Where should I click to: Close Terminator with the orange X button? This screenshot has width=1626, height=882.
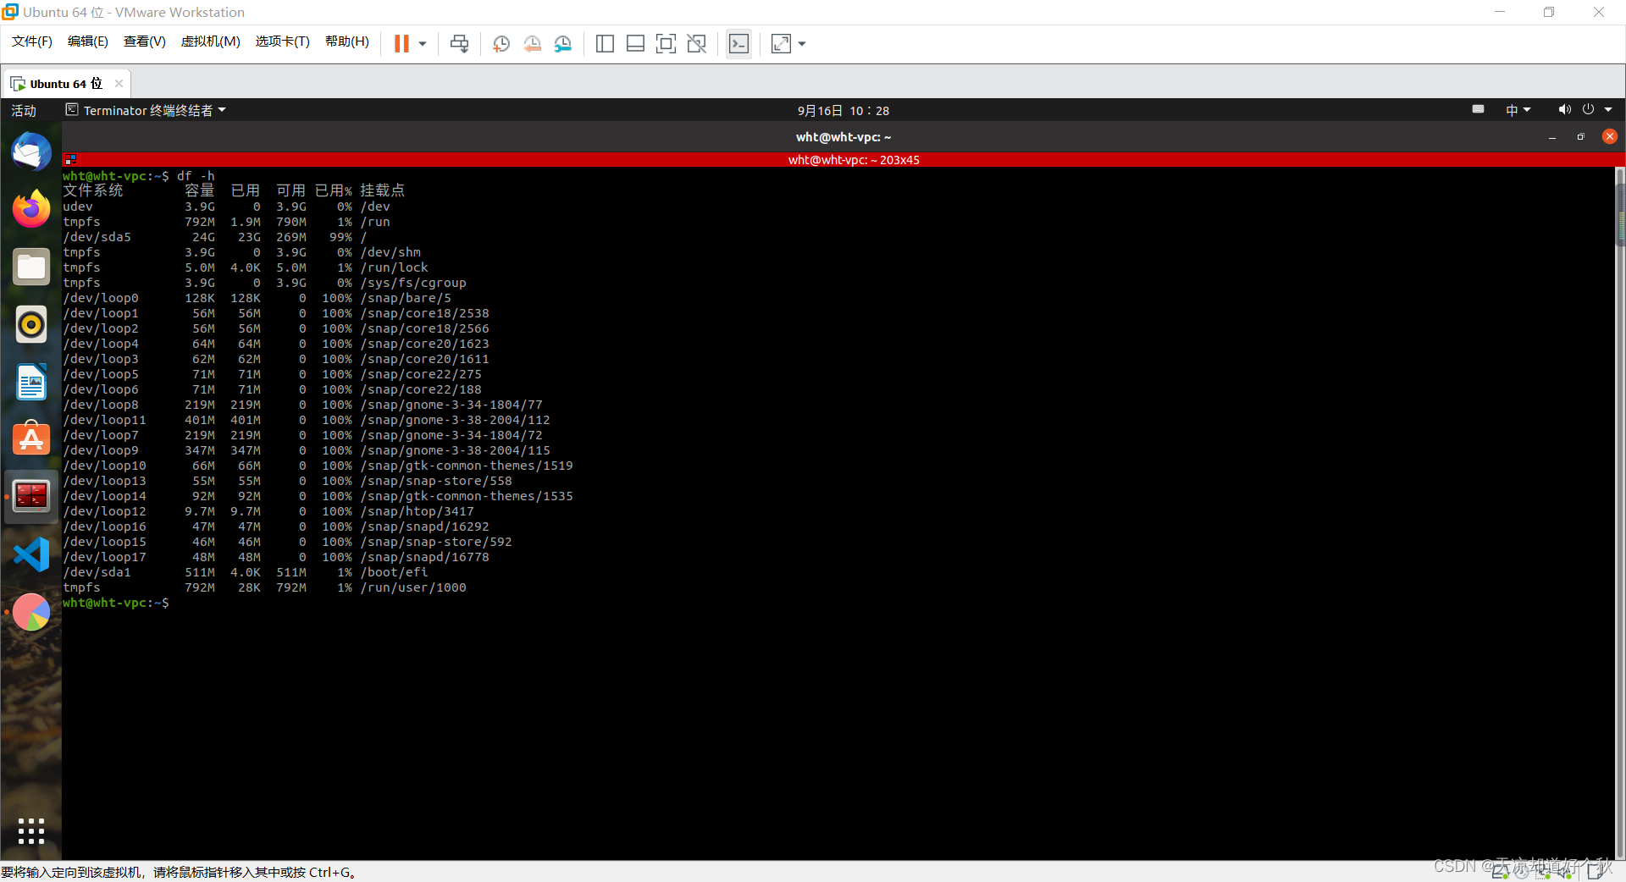[1610, 136]
